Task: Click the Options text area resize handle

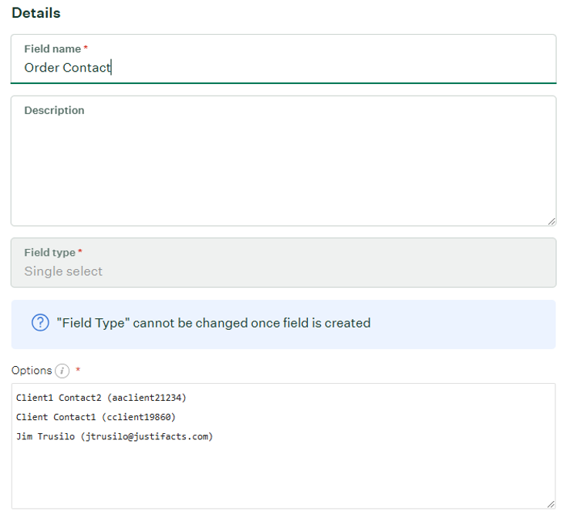Action: click(x=551, y=504)
